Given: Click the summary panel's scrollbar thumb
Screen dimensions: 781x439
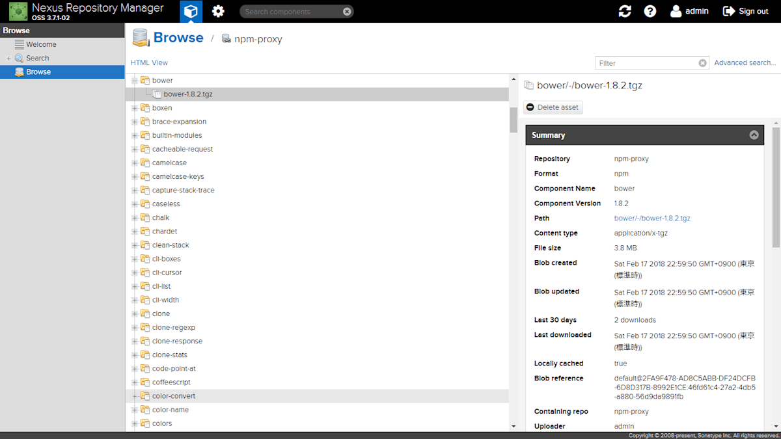Looking at the screenshot, I should pos(776,188).
